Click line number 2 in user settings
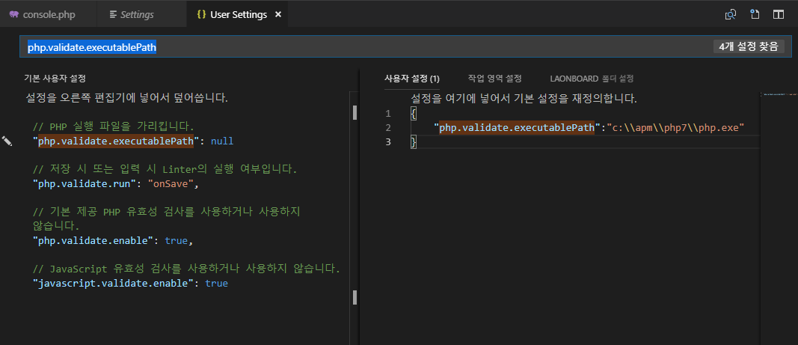This screenshot has height=345, width=798. (388, 127)
